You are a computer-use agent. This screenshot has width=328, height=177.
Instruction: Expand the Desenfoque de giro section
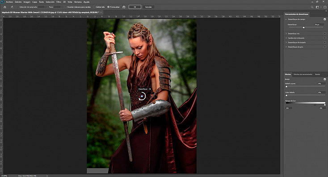pyautogui.click(x=286, y=47)
